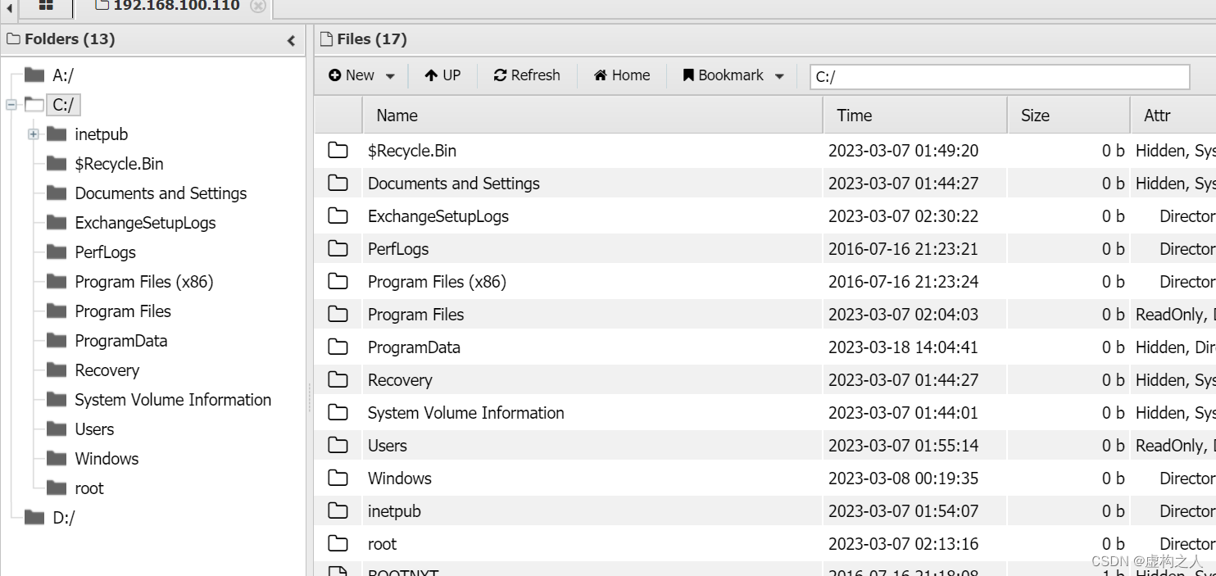The image size is (1216, 576).
Task: Select Program Files (x86) in folder tree
Action: click(x=144, y=282)
